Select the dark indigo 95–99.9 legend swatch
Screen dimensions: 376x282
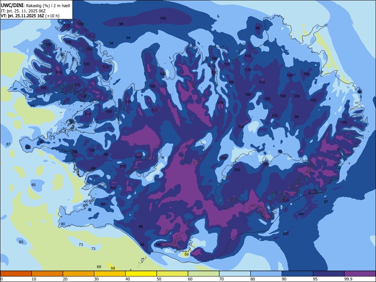tap(329, 274)
